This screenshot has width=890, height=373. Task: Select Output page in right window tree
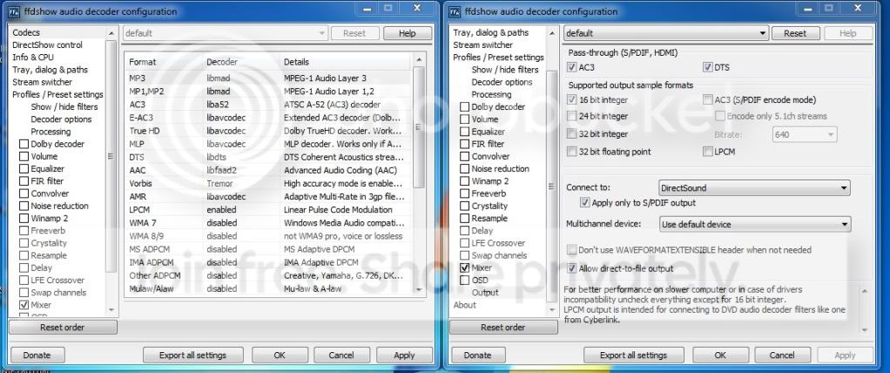(x=485, y=292)
